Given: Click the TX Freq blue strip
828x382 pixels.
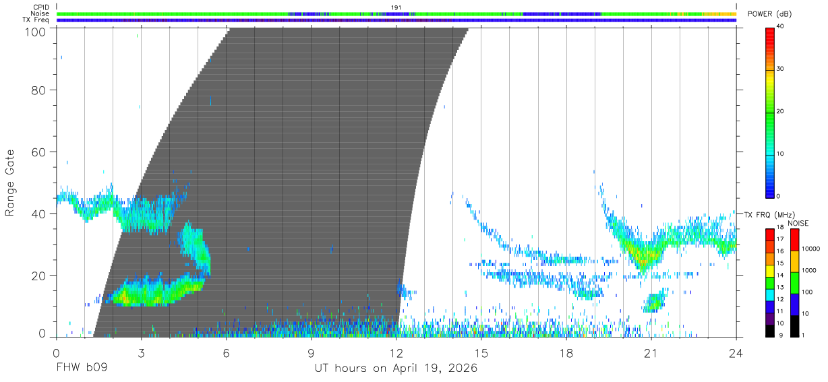Looking at the screenshot, I should pos(396,20).
